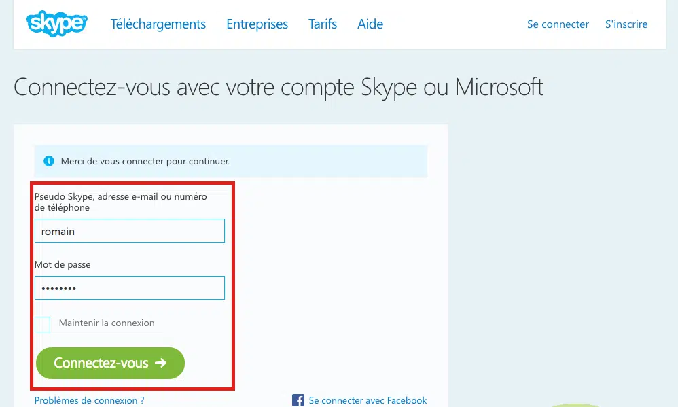Click the Merci de vous connecter message

click(145, 161)
